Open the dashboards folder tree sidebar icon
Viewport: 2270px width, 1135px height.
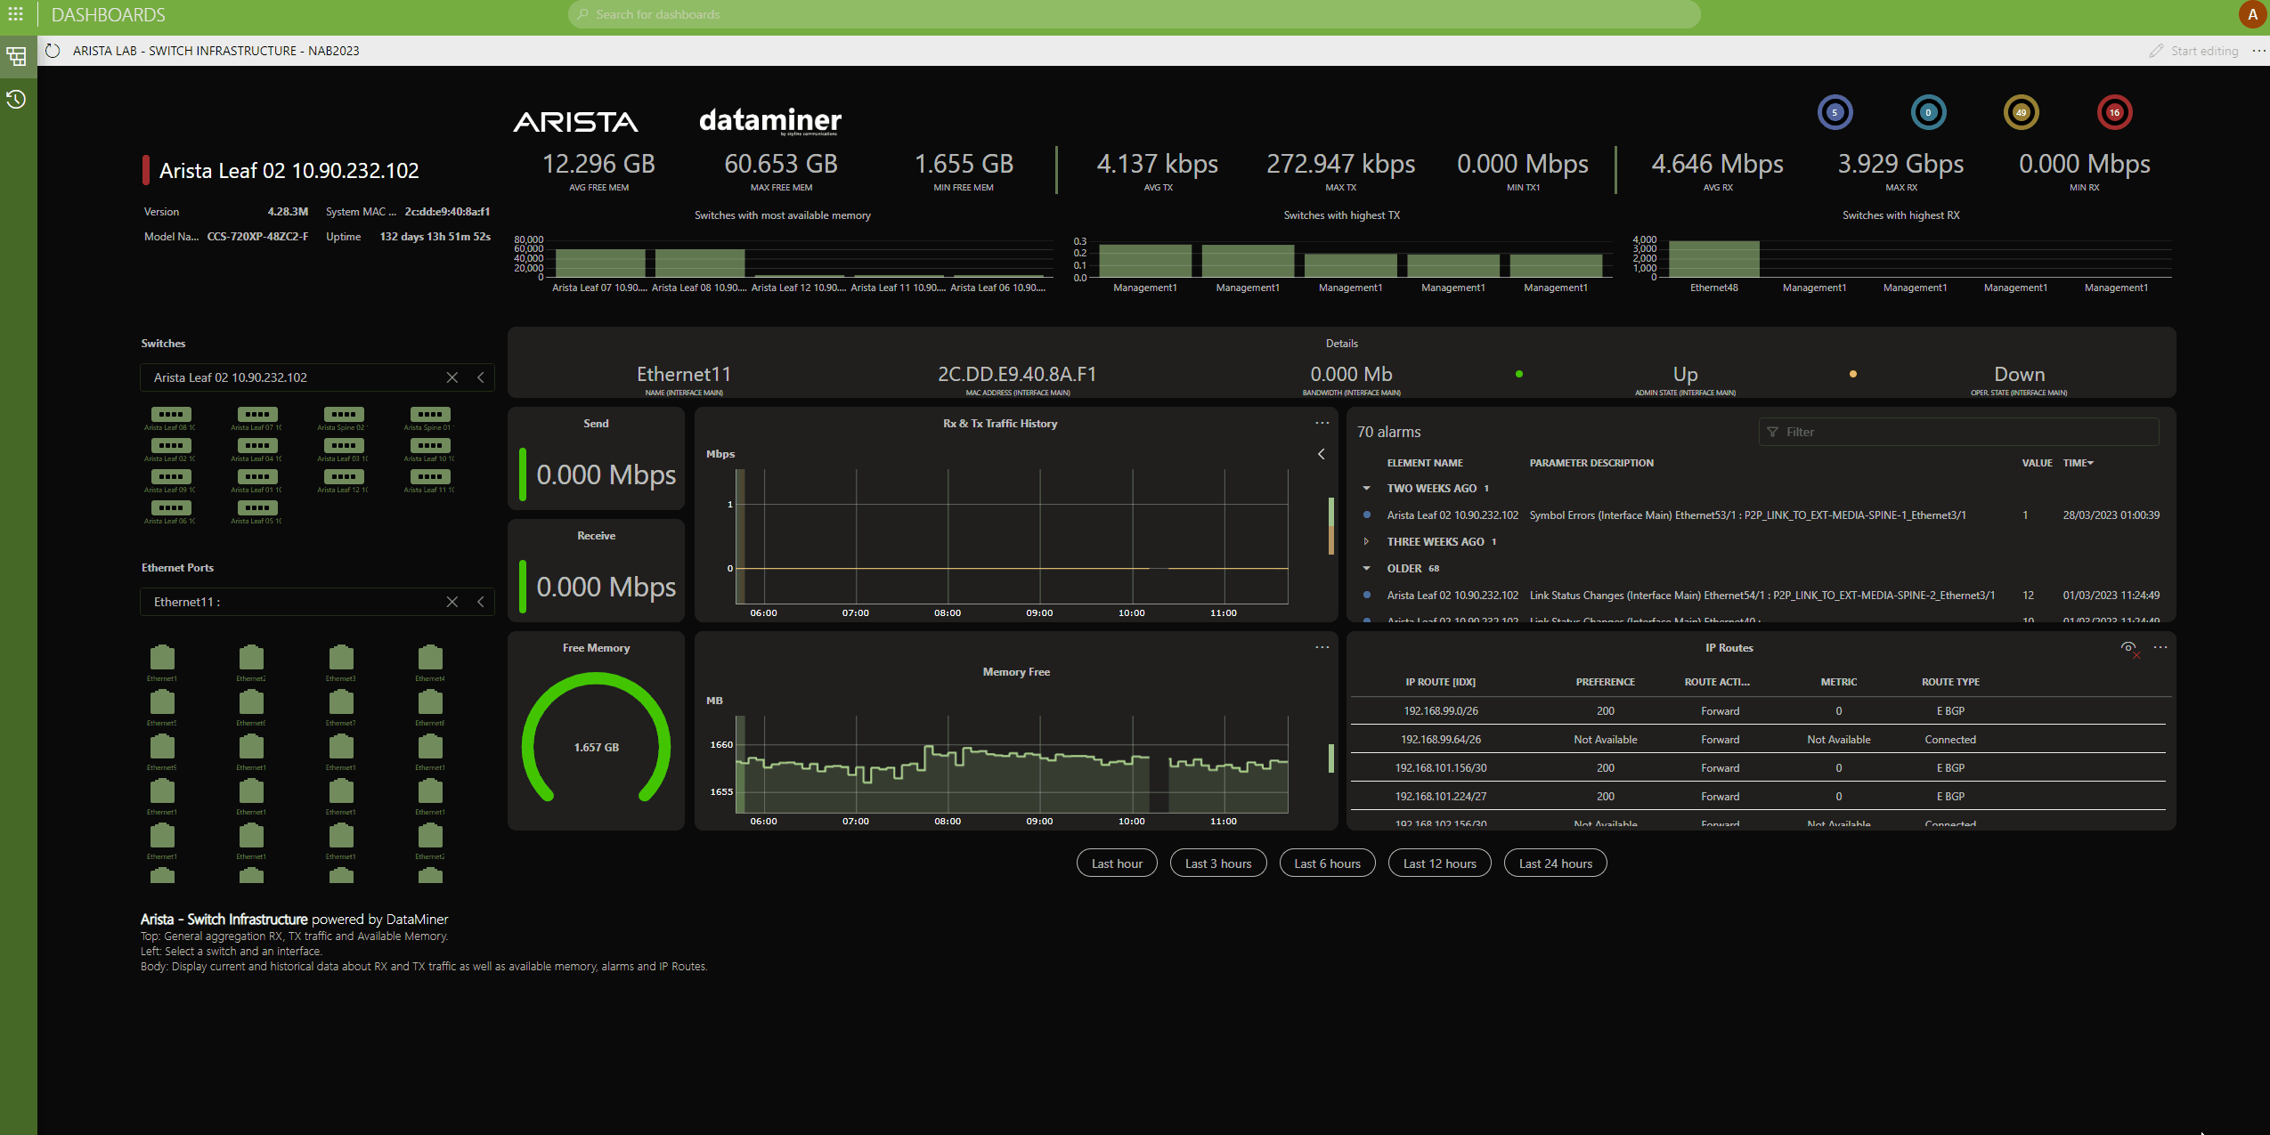pos(16,57)
